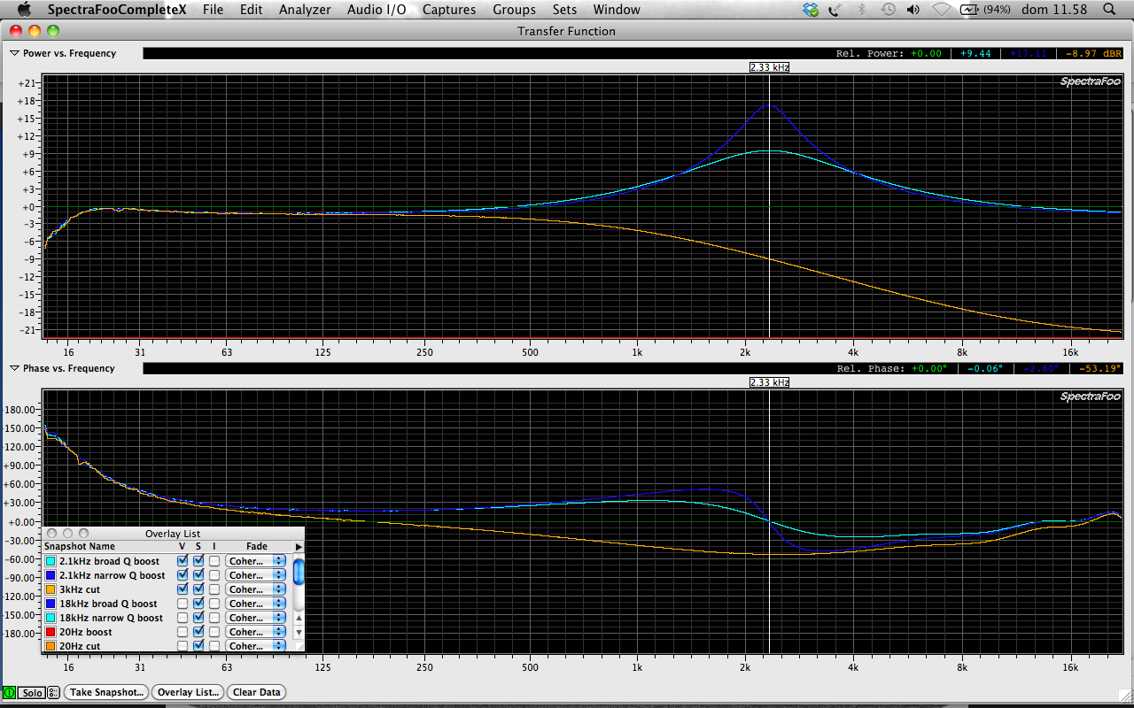Click the volume speaker icon
Image resolution: width=1134 pixels, height=708 pixels.
pyautogui.click(x=913, y=10)
